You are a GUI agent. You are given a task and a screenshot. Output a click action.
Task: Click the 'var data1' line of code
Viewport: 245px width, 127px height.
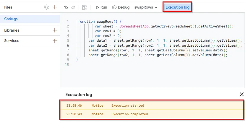point(165,40)
